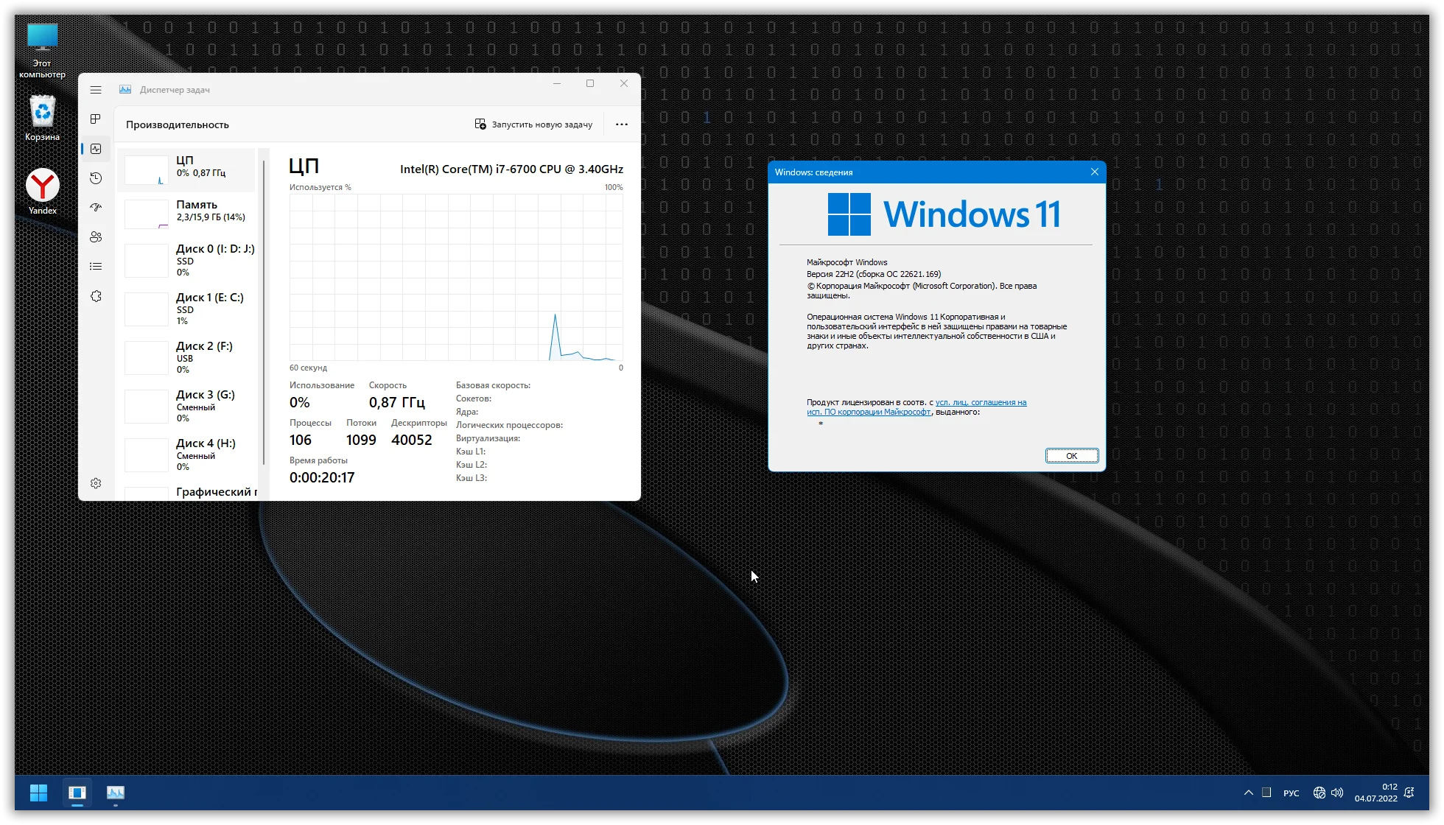The height and width of the screenshot is (825, 1444).
Task: Open the Details list icon
Action: pyautogui.click(x=96, y=267)
